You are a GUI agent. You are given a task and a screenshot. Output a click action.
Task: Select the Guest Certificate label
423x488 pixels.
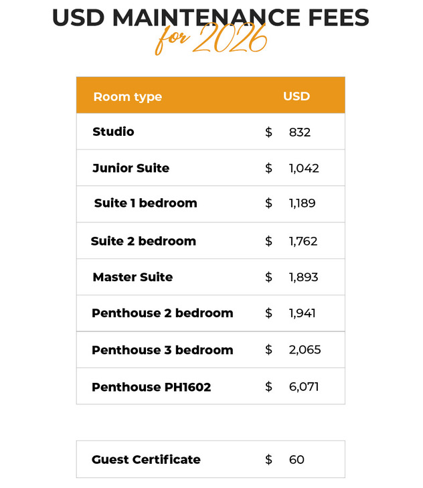(x=146, y=459)
